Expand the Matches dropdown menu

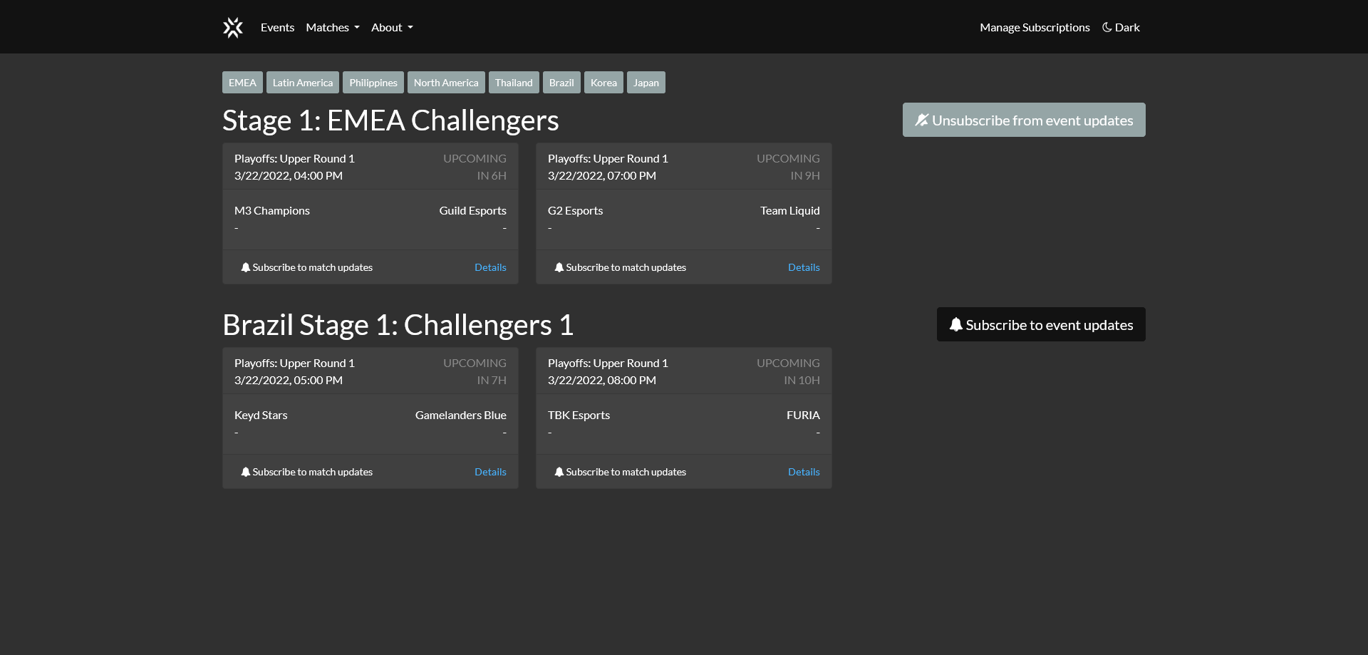tap(333, 27)
